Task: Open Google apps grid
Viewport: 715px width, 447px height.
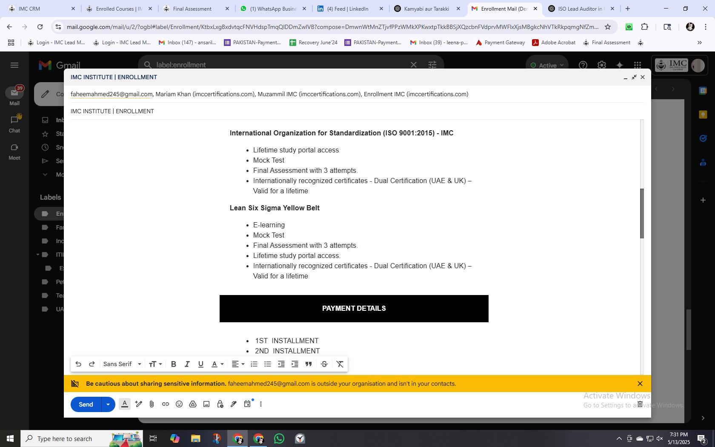Action: pos(637,65)
